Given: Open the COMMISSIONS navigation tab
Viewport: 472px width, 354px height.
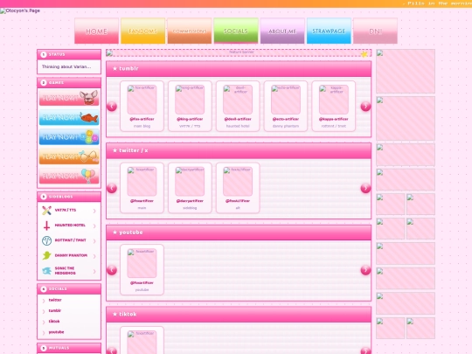Looking at the screenshot, I should (190, 31).
